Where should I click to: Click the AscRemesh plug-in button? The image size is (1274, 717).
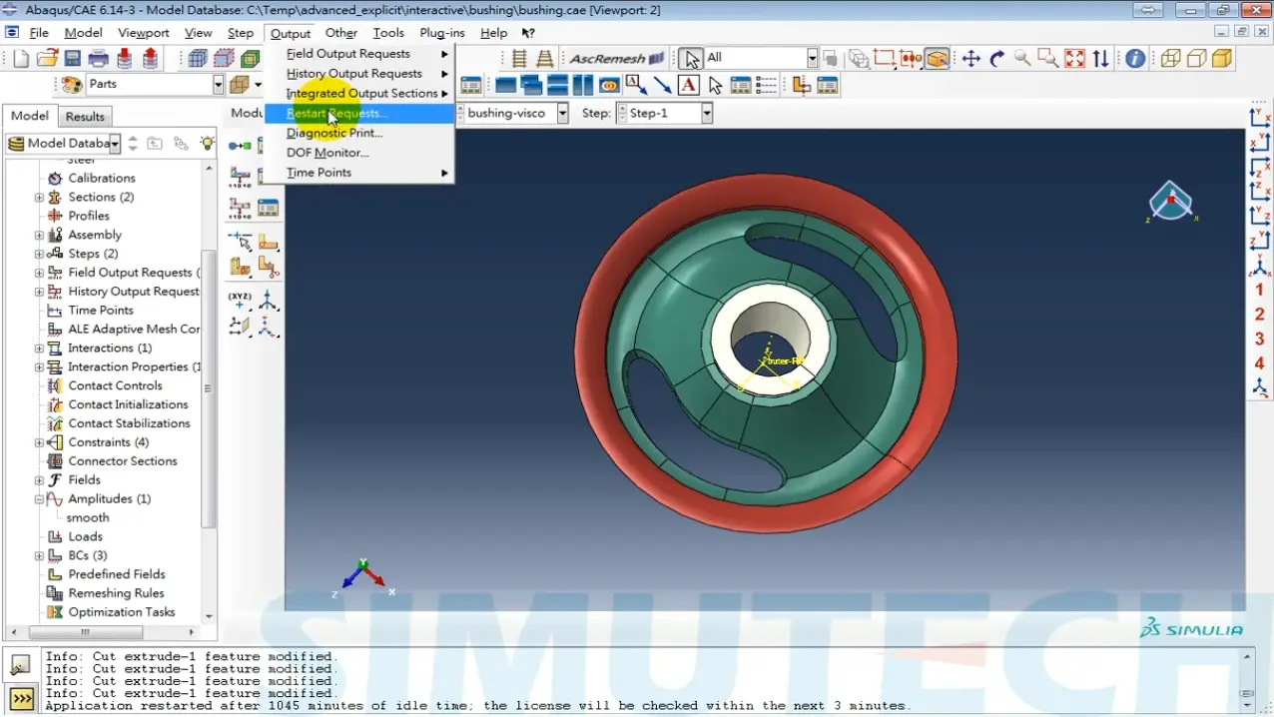tap(617, 59)
